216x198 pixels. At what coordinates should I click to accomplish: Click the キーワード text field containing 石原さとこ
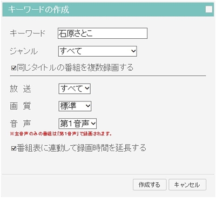pyautogui.click(x=103, y=33)
